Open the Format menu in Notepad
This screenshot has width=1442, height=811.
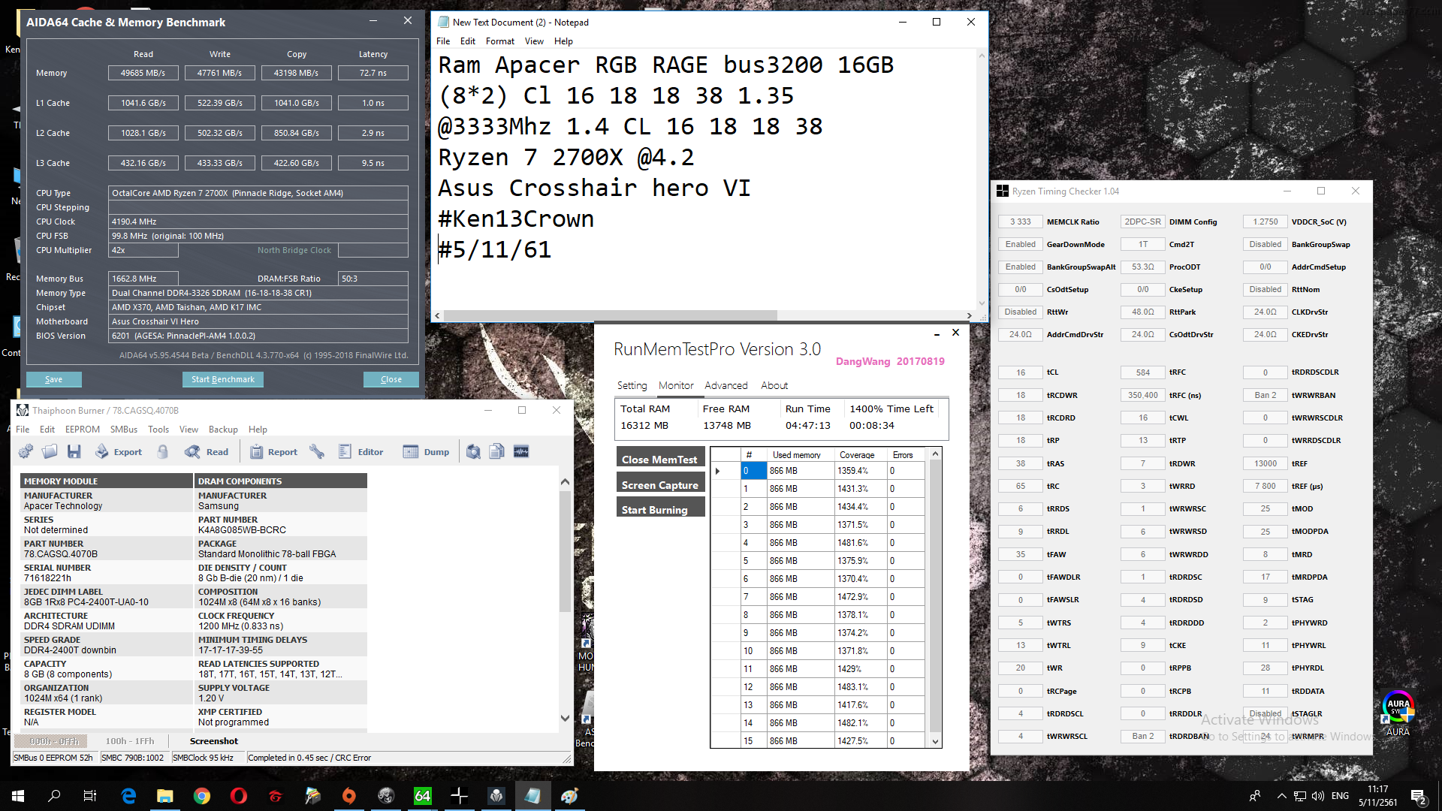click(499, 41)
